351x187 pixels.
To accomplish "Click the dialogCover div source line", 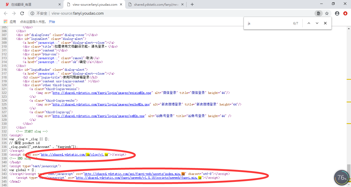I will 57,35.
